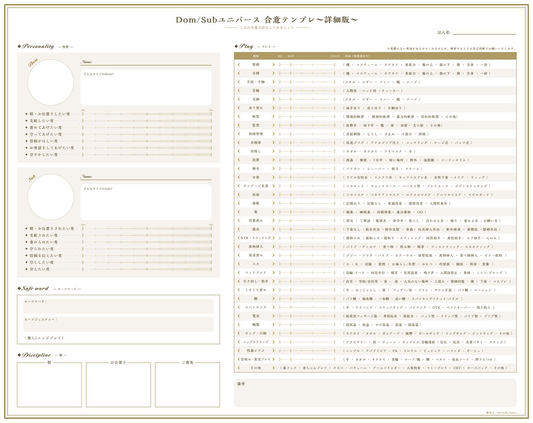Click the 種類 column header
533x423 pixels.
255,56
